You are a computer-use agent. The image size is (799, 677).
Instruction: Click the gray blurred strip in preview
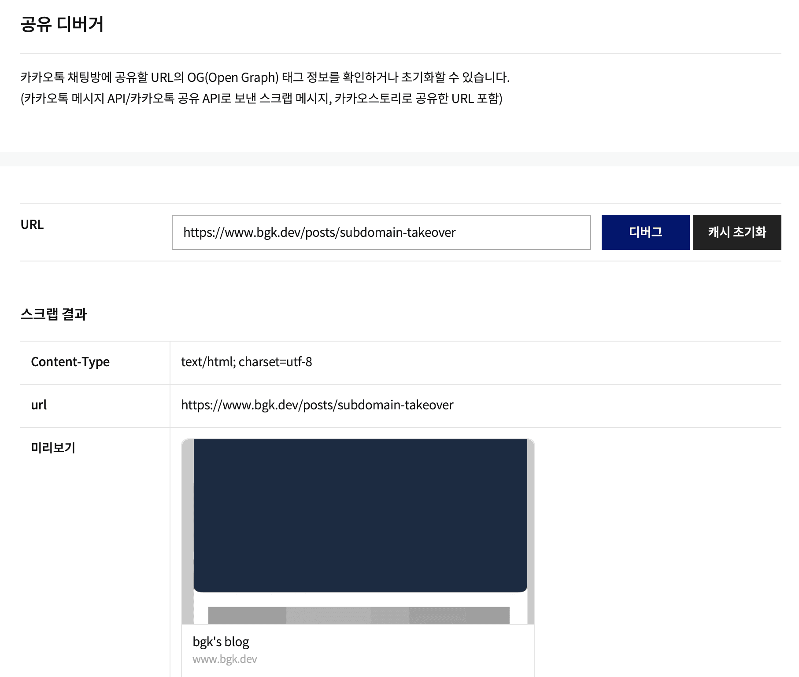pos(359,615)
